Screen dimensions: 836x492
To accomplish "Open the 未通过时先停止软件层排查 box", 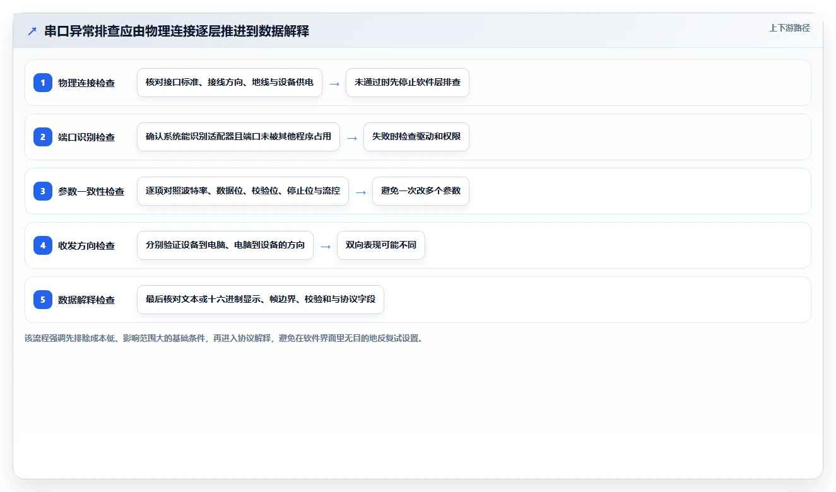I will pos(408,83).
